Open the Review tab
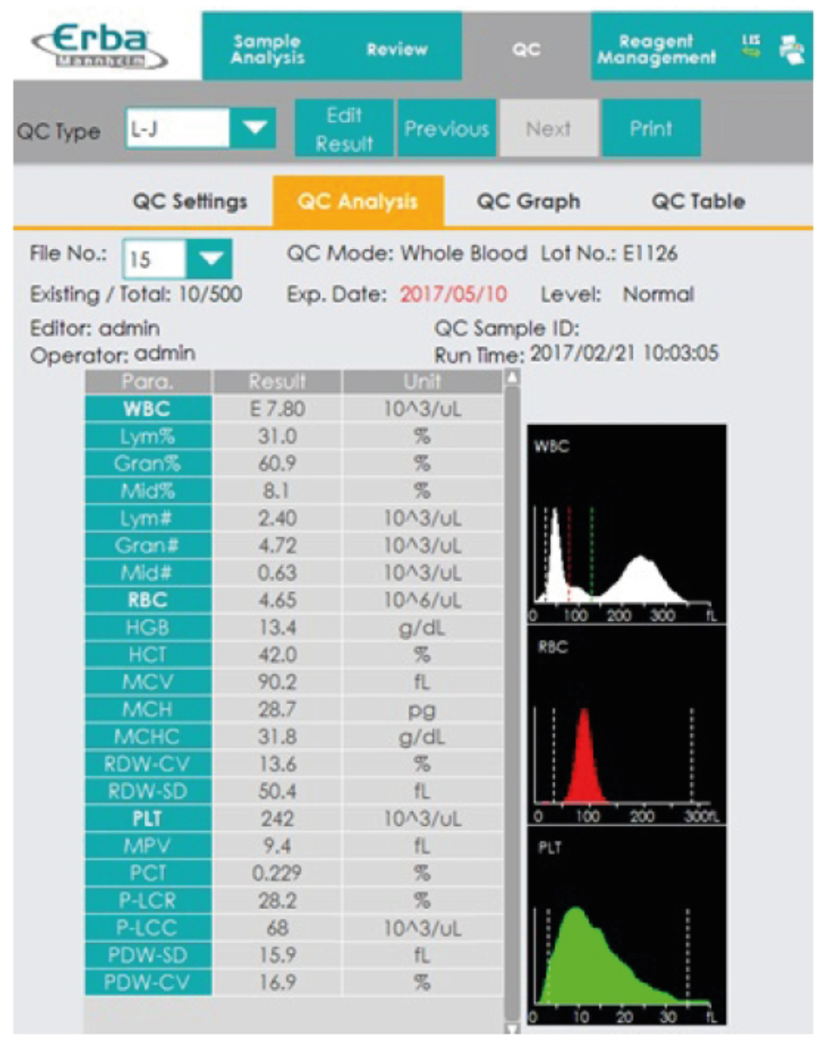822x1046 pixels. pos(397,49)
